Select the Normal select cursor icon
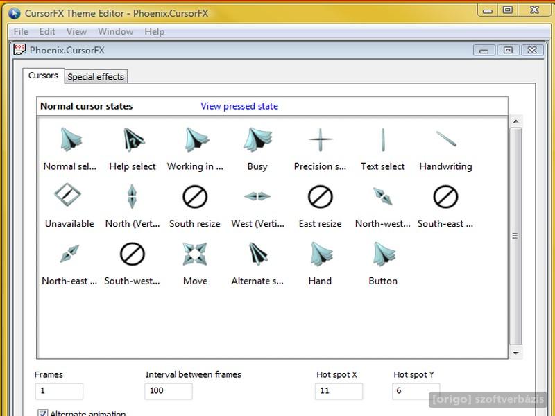The width and height of the screenshot is (555, 416). point(71,139)
